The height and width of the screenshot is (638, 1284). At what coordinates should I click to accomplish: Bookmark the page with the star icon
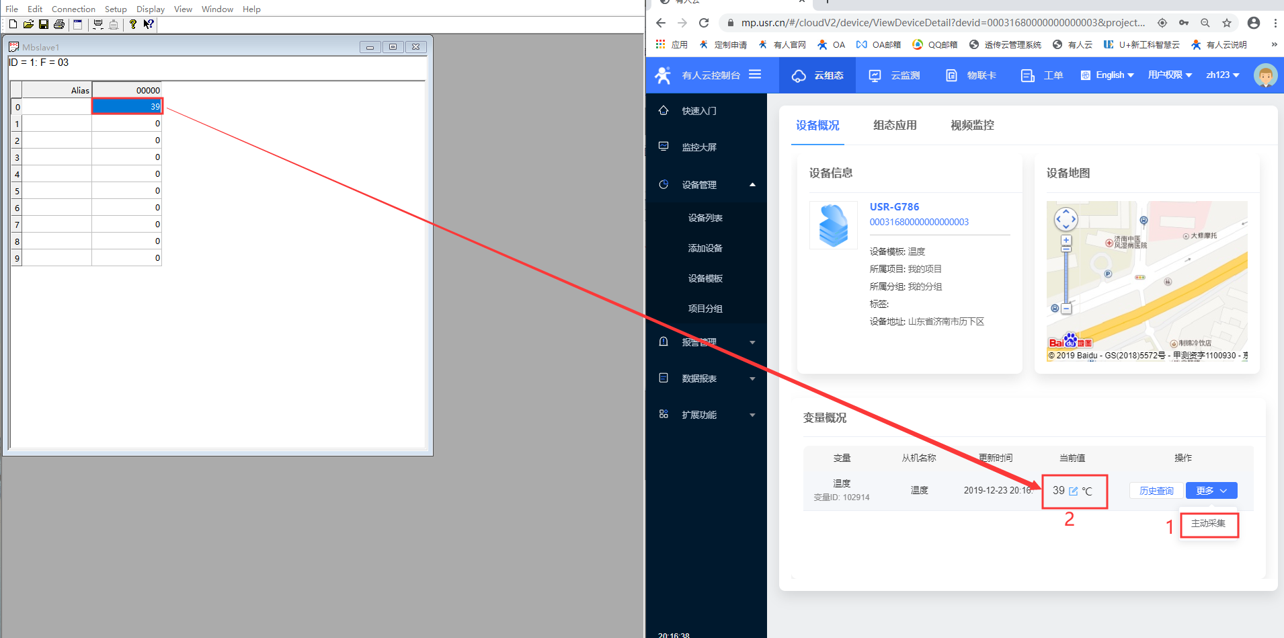(x=1227, y=23)
